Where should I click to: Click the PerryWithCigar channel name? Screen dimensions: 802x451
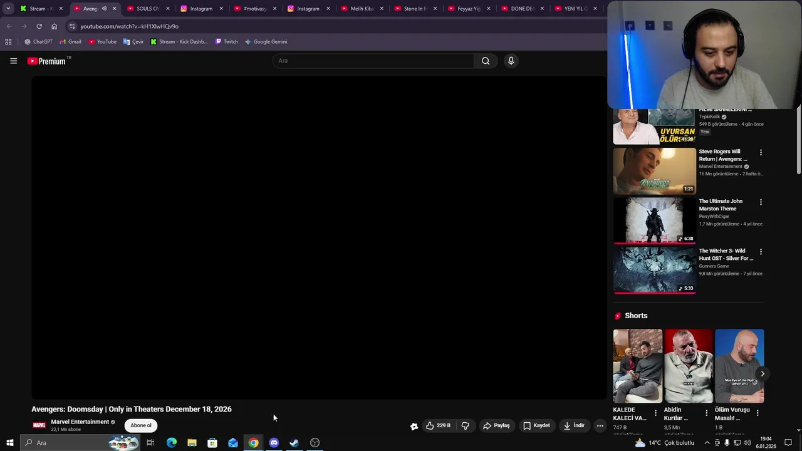[x=714, y=216]
